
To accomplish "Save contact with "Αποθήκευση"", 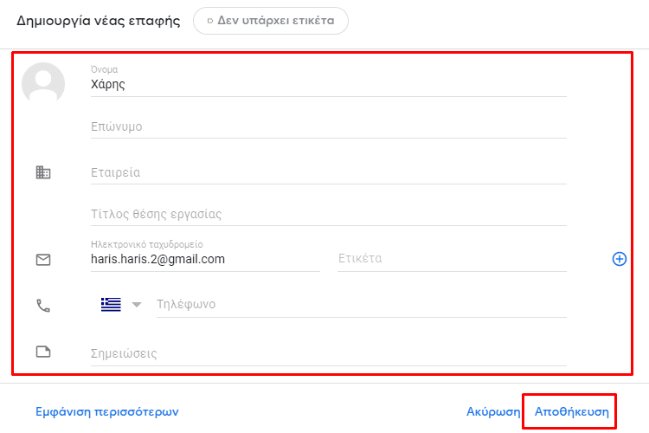I will (572, 412).
